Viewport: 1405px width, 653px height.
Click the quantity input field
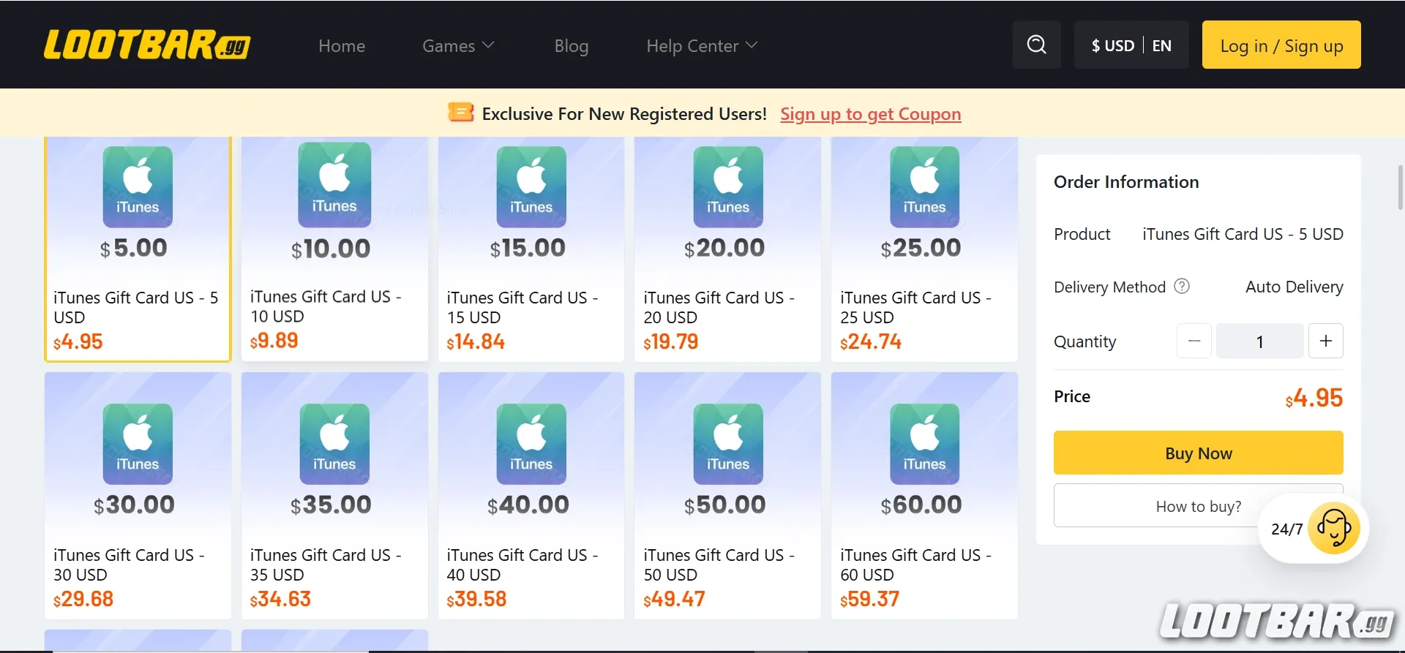point(1259,341)
